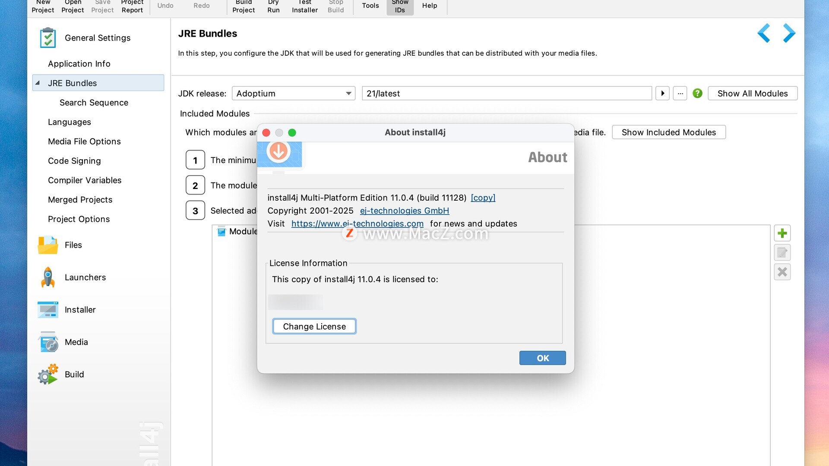
Task: Click the ellipsis browse button
Action: tap(680, 93)
